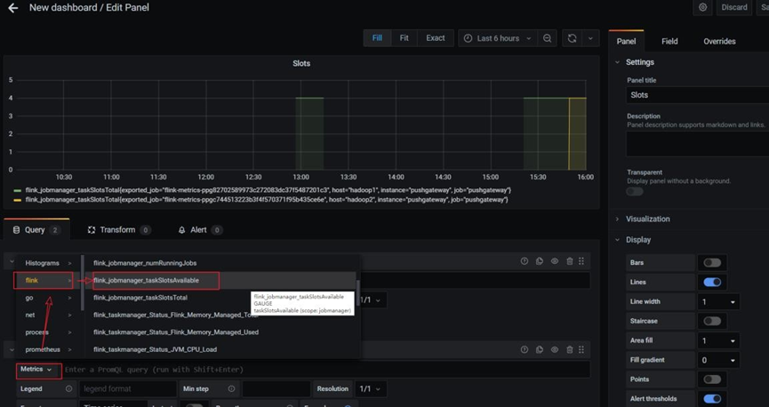Switch to the Transform tab
Viewport: 769px width, 407px height.
pos(117,230)
